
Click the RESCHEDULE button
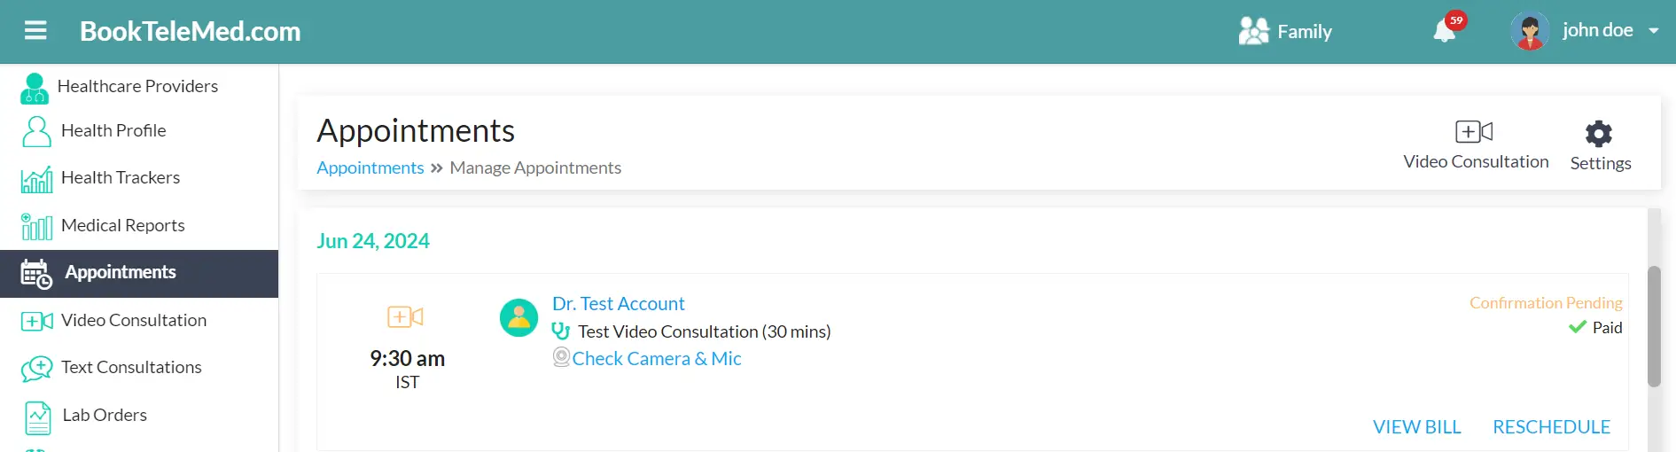click(1551, 426)
